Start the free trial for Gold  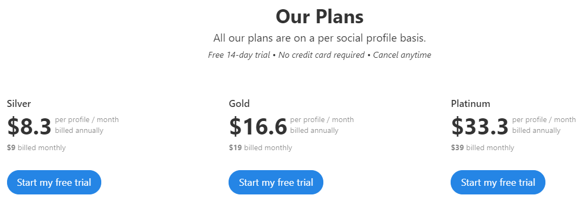click(276, 182)
